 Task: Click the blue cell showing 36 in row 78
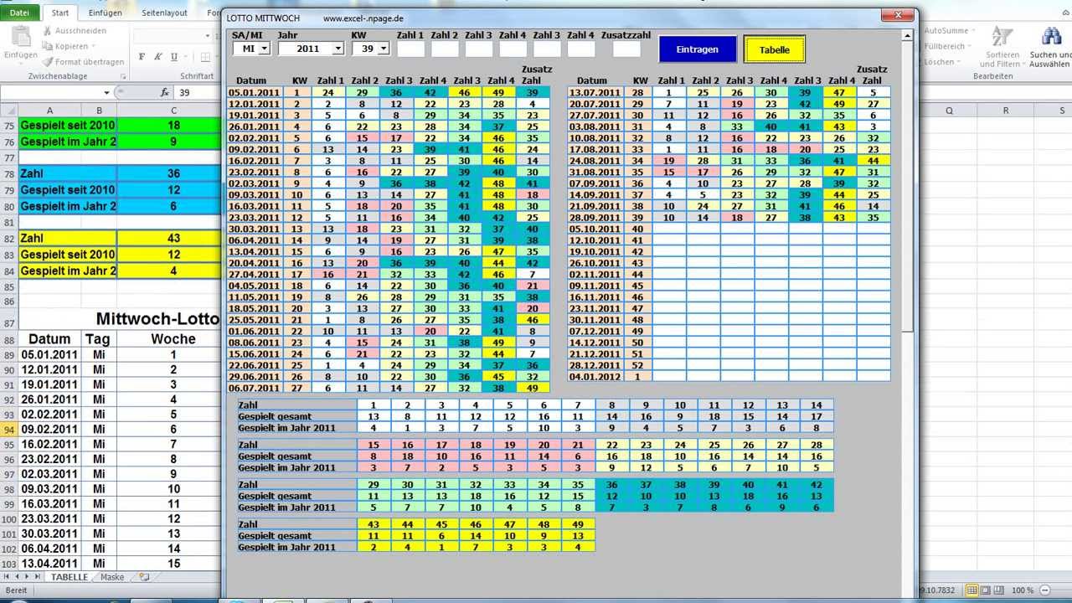(173, 173)
